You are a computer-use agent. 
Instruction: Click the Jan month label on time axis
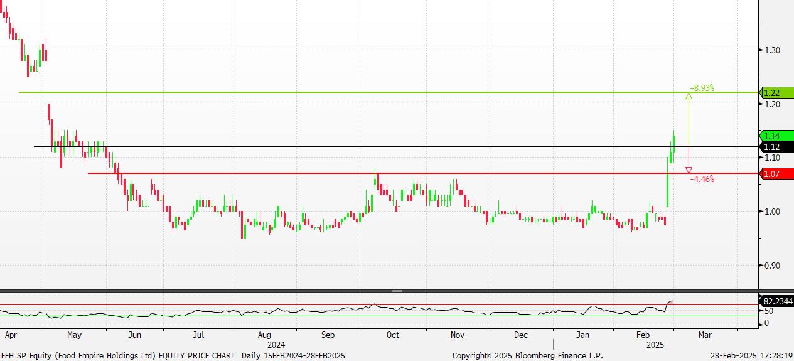pyautogui.click(x=584, y=335)
